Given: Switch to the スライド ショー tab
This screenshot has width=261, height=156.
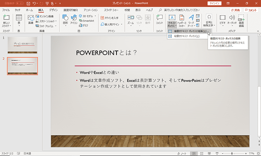Looking at the screenshot, I should [111, 10].
